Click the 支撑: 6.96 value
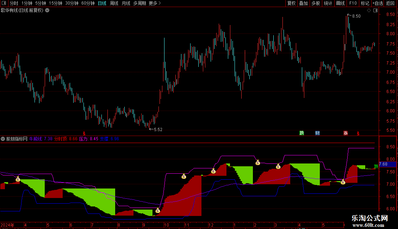Image resolution: width=398 pixels, height=229 pixels. pyautogui.click(x=110, y=139)
